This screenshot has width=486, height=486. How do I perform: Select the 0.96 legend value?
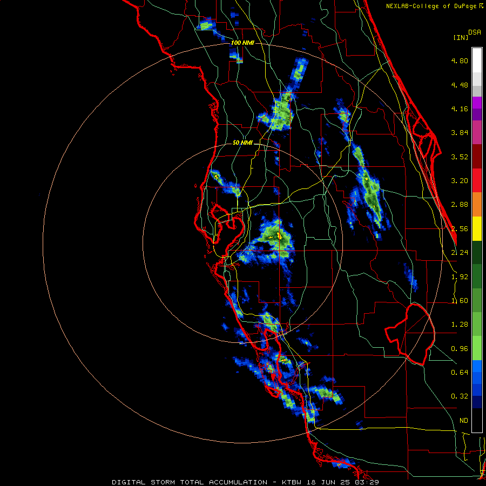pyautogui.click(x=460, y=349)
